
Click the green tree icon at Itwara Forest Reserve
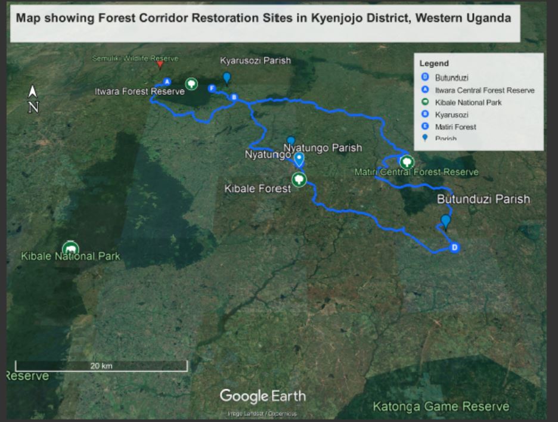(191, 84)
